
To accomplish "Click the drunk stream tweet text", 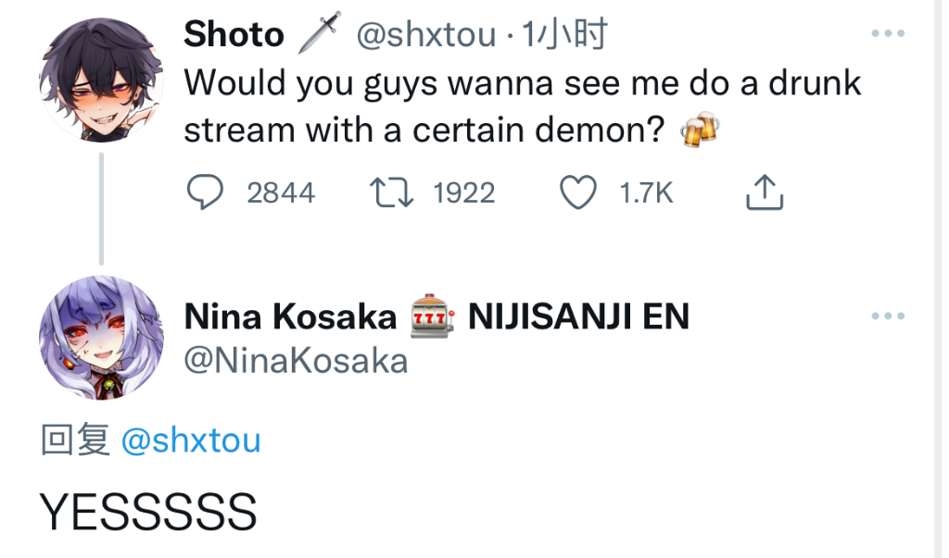I will [522, 106].
